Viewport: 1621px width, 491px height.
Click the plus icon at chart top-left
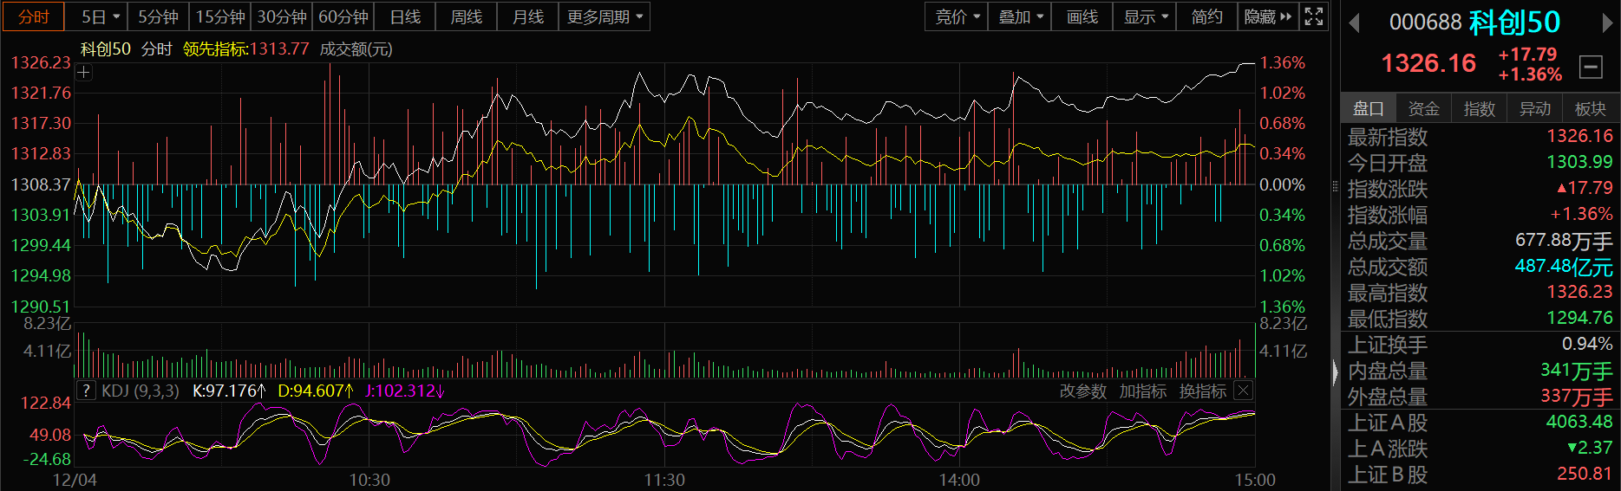click(x=83, y=73)
